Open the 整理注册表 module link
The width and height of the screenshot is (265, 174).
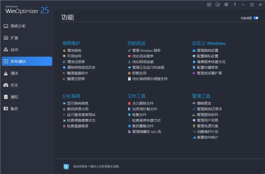(76, 79)
